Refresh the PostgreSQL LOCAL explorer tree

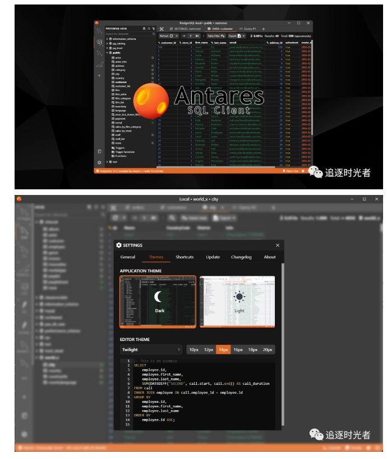pos(149,29)
